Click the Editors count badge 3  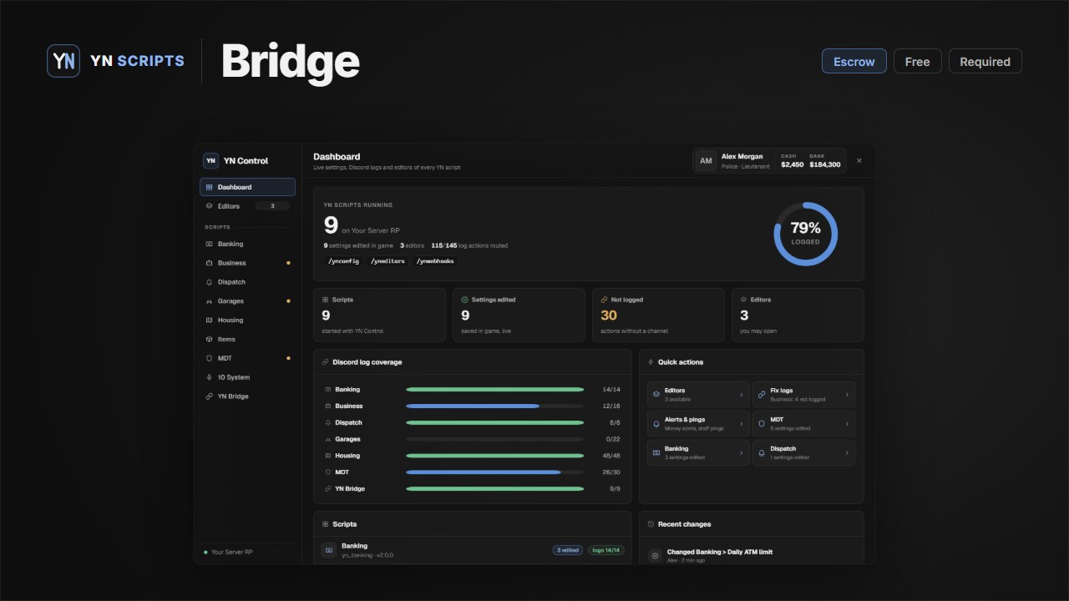click(272, 206)
